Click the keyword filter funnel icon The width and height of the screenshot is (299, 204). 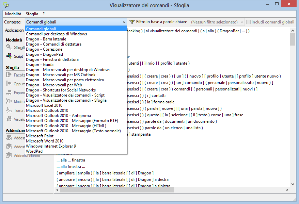click(132, 22)
